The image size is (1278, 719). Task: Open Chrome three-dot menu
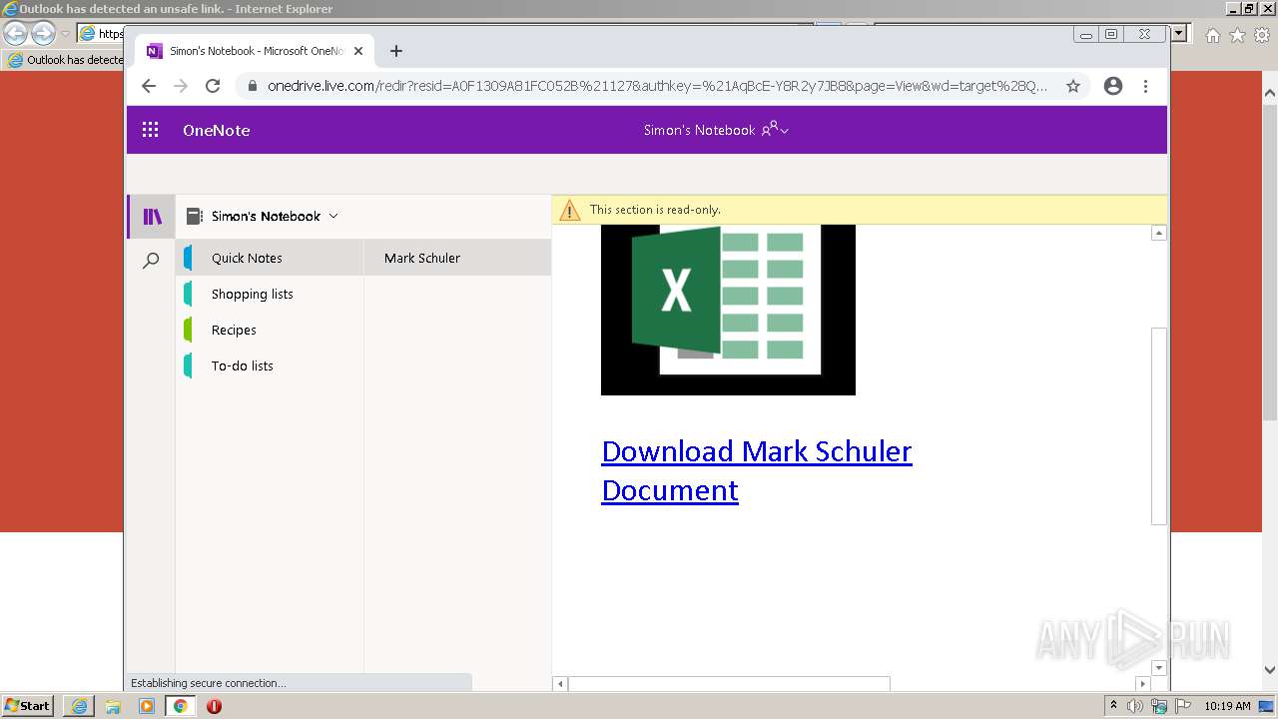1145,86
